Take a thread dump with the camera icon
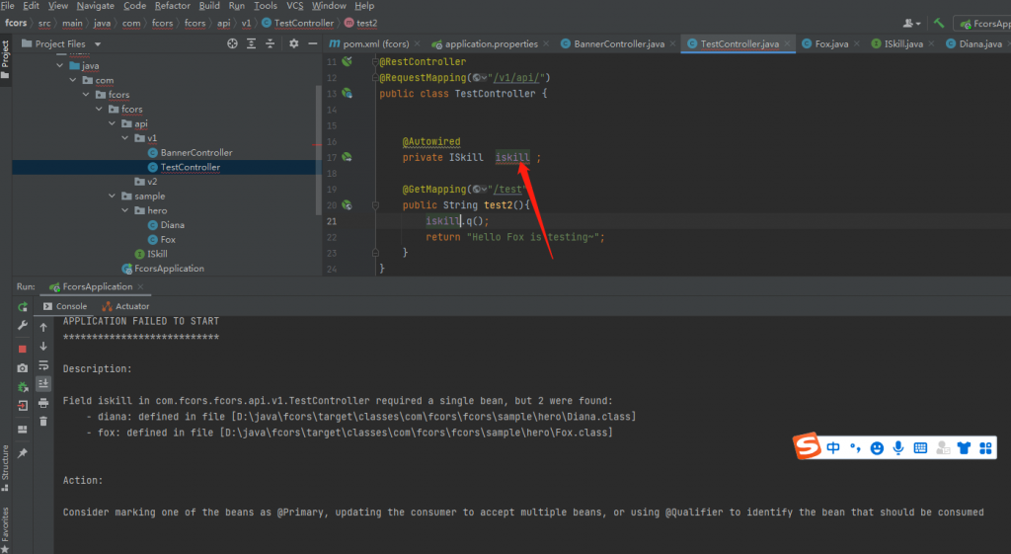The width and height of the screenshot is (1011, 554). [23, 367]
